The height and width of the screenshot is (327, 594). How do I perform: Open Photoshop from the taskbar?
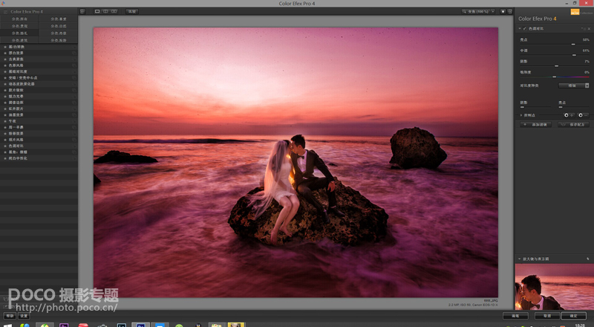140,324
